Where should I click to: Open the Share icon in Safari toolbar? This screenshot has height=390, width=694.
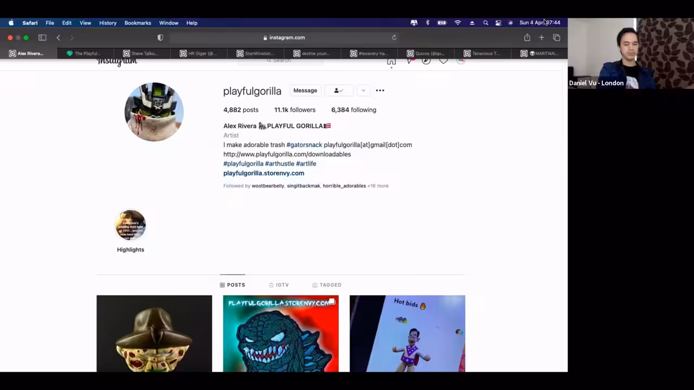click(527, 37)
